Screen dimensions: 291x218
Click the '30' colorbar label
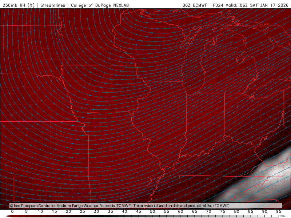[x=96, y=211]
